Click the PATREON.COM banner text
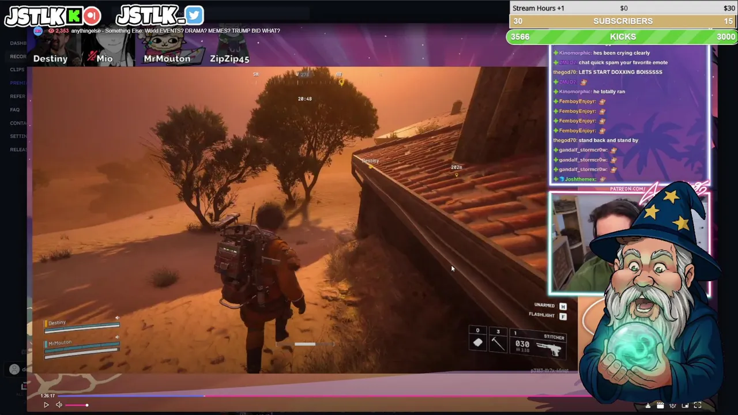This screenshot has width=738, height=415. point(627,189)
